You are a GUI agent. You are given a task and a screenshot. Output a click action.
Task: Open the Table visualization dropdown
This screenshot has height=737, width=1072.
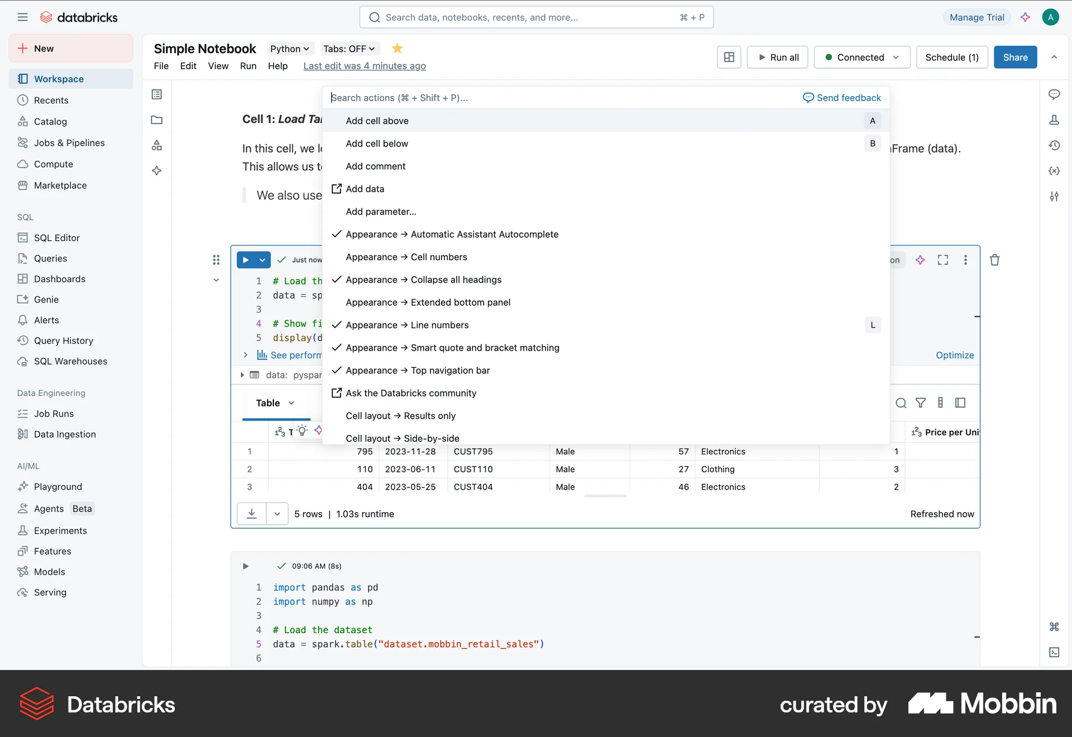[x=274, y=403]
